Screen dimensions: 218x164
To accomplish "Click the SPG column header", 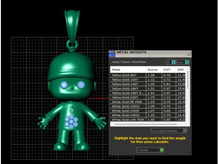I will (x=181, y=70).
